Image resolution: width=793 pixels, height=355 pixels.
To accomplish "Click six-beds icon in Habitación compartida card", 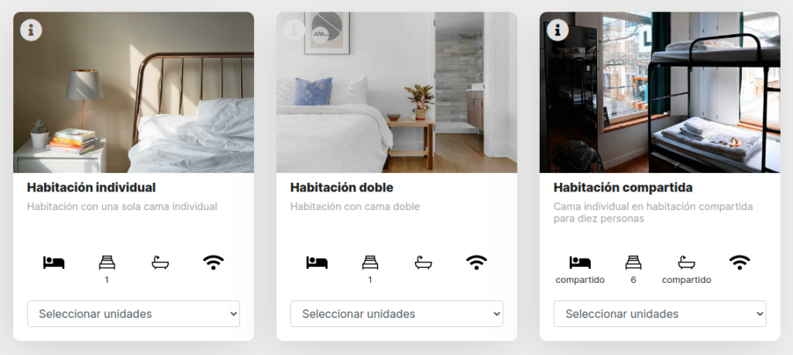I will coord(633,262).
